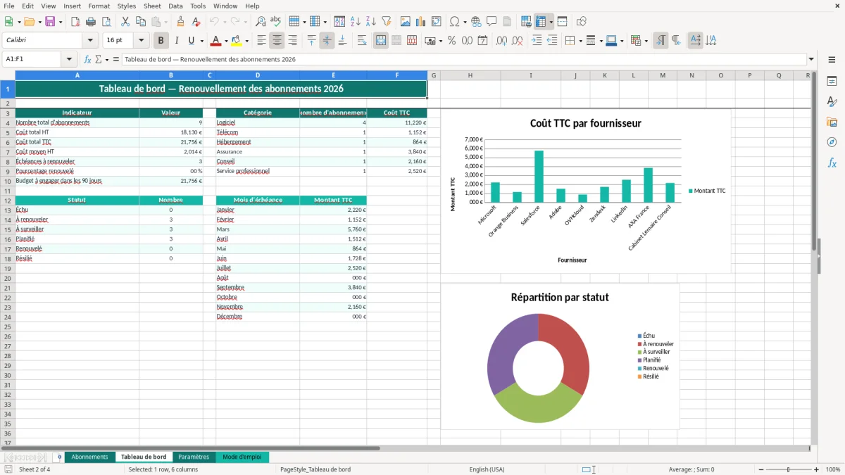Insert special character Omega icon
Screen dimensions: 845x475
tap(454, 22)
